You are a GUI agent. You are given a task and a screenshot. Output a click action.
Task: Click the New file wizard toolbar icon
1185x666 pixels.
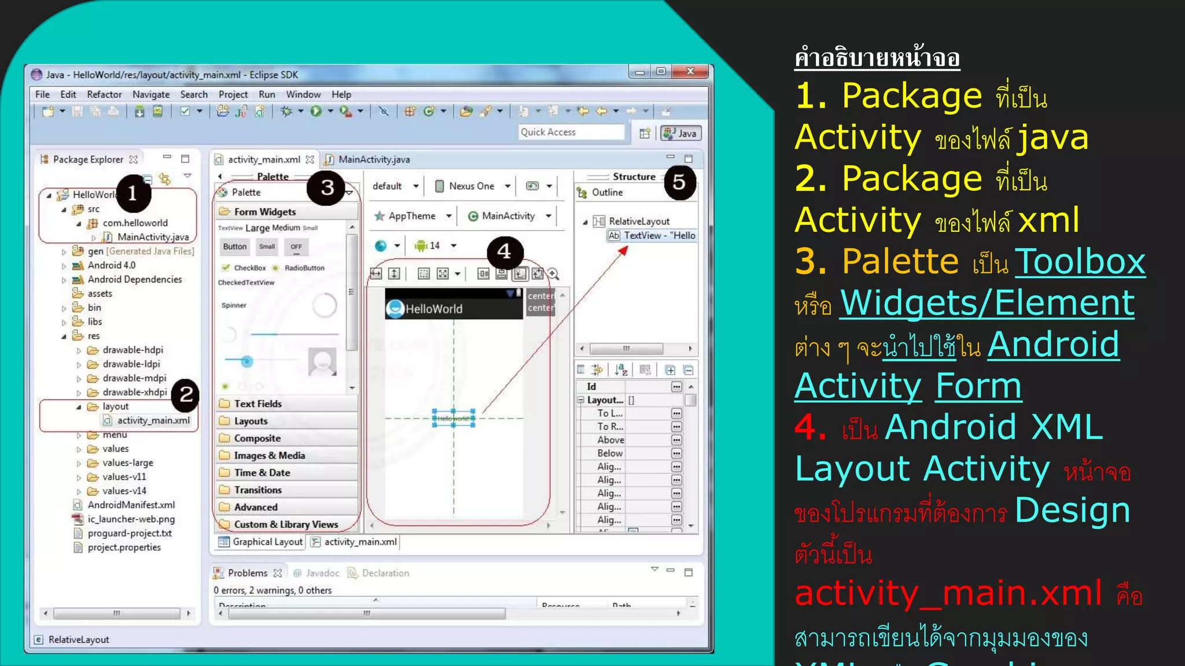[48, 111]
